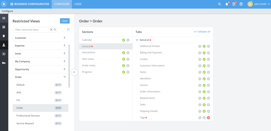The width and height of the screenshot is (271, 131).
Task: Collapse the General tabs group
Action: click(137, 40)
